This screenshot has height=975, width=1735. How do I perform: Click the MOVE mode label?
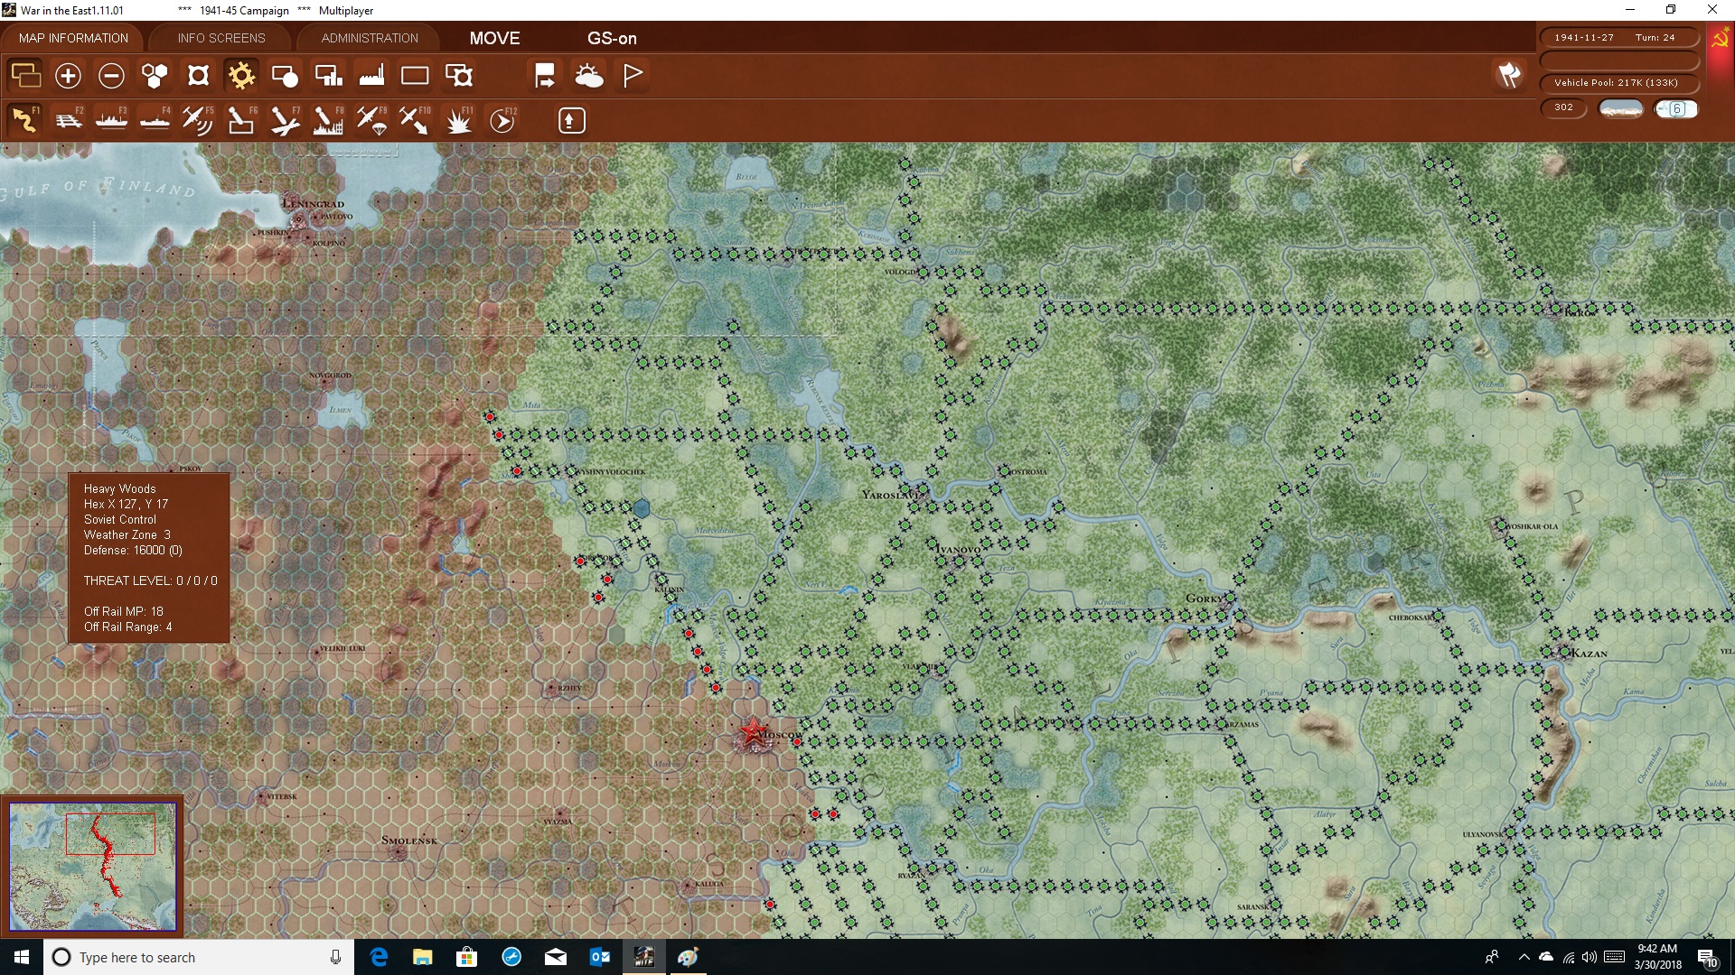click(x=494, y=38)
